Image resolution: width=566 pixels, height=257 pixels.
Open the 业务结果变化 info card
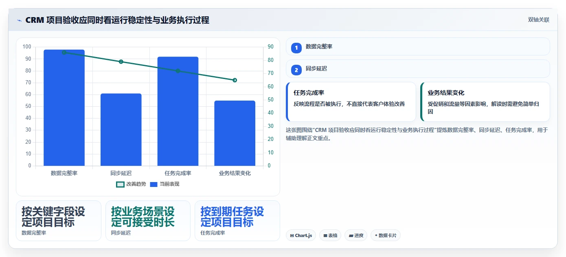[485, 102]
